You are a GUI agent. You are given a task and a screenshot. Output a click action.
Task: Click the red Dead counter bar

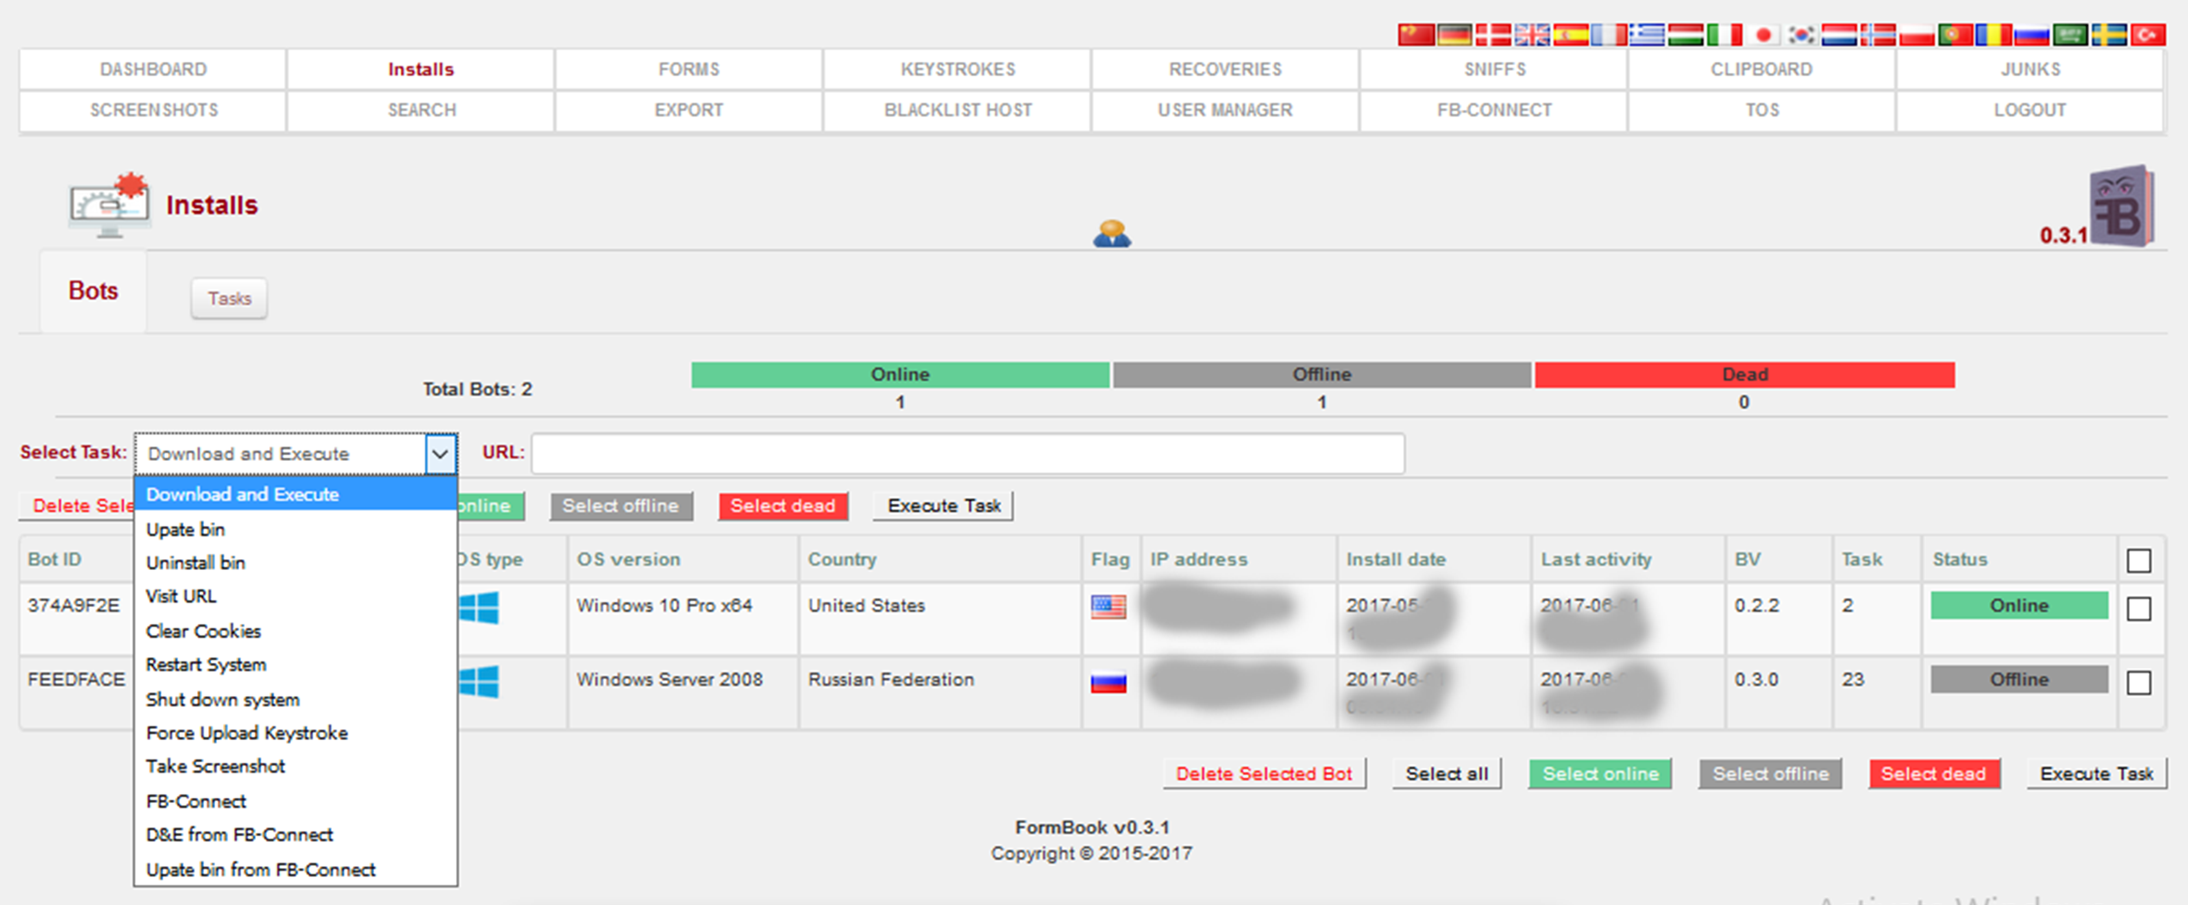(1745, 374)
